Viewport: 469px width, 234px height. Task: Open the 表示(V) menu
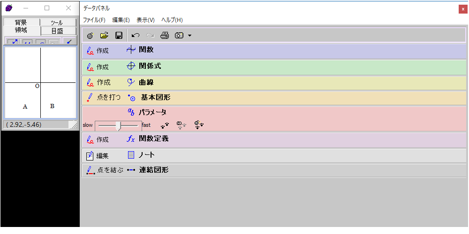click(145, 20)
